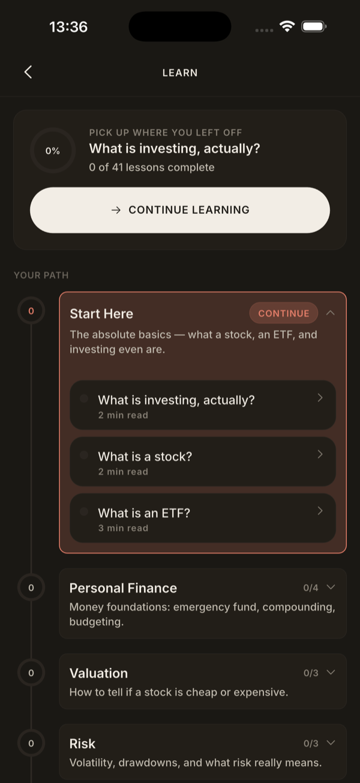360x783 pixels.
Task: Click the Risk path node circle
Action: coord(31,743)
